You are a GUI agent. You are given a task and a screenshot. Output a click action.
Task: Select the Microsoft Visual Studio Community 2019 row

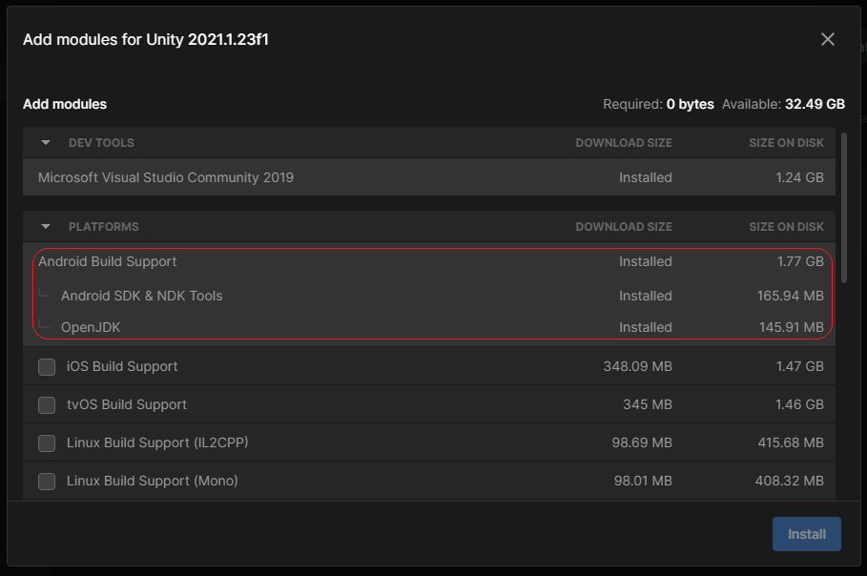pos(429,177)
